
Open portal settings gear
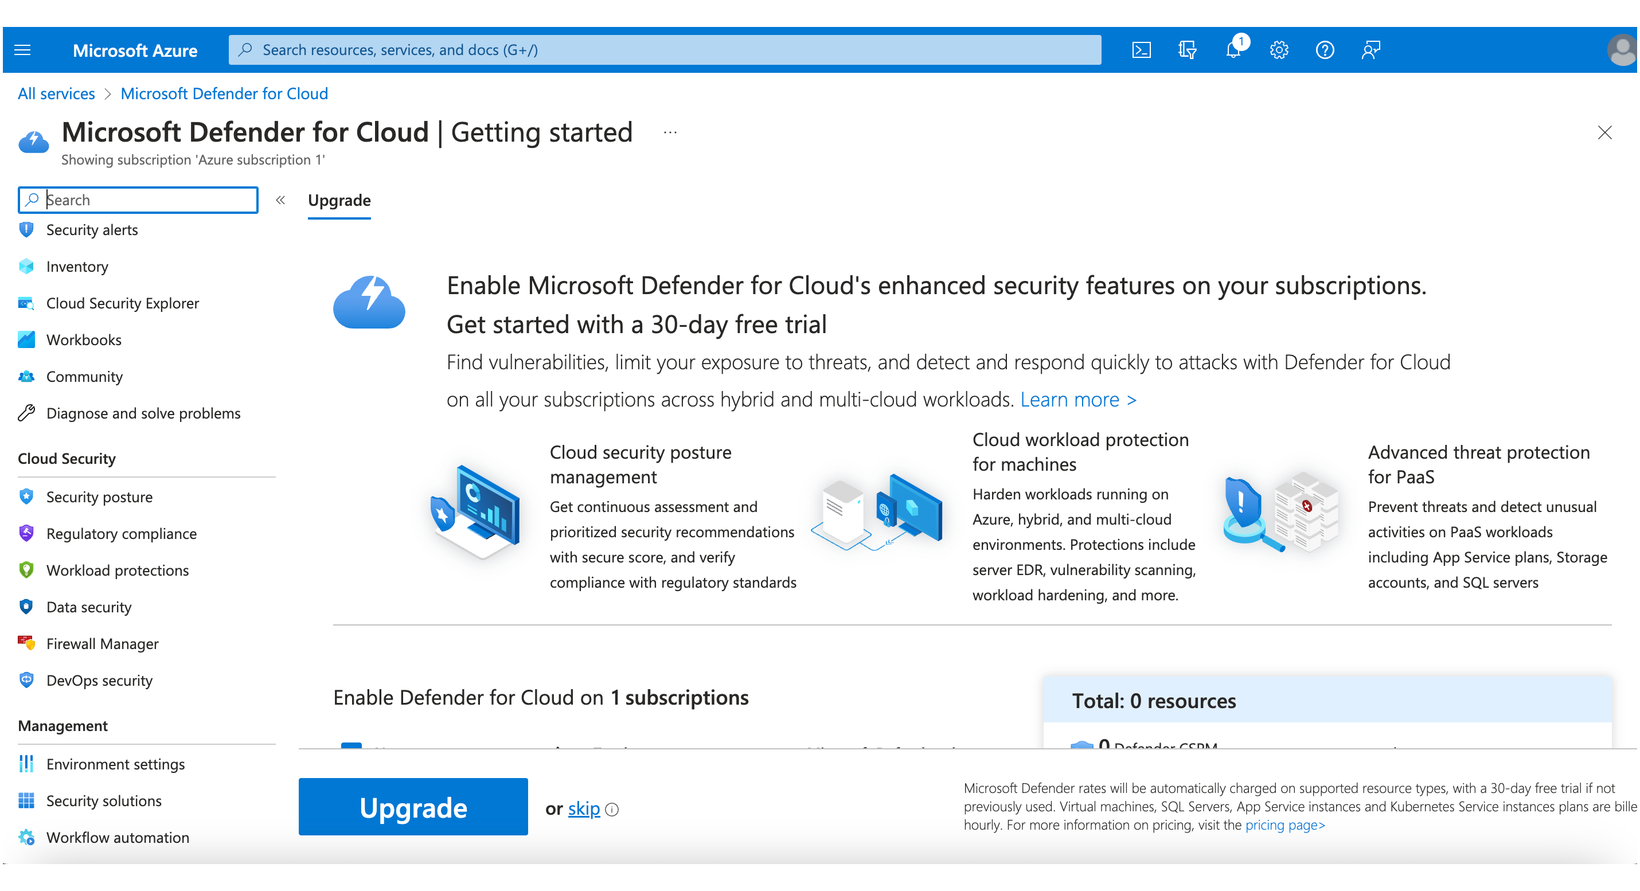(1279, 50)
